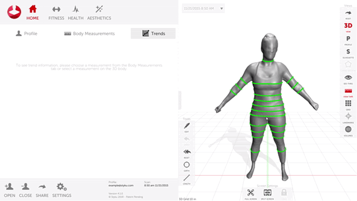This screenshot has width=357, height=201.
Task: Open the FITNESS section
Action: click(x=56, y=13)
